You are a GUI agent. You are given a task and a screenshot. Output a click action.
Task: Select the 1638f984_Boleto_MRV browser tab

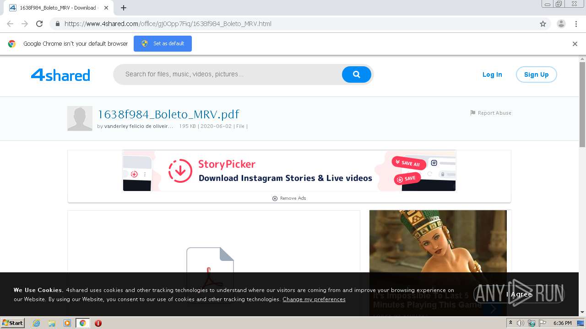point(59,8)
